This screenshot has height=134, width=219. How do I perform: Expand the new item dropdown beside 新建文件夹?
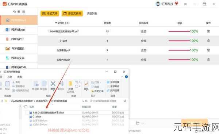pyautogui.click(x=78, y=82)
